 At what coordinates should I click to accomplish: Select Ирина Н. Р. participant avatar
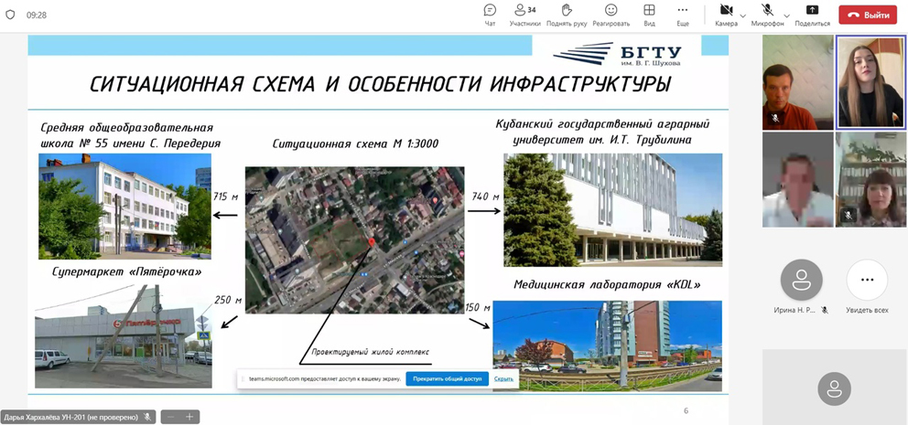(x=802, y=280)
